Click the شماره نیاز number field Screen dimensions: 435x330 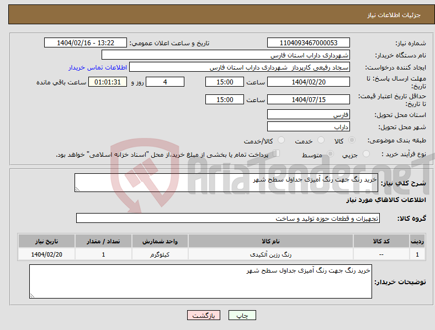pyautogui.click(x=308, y=42)
